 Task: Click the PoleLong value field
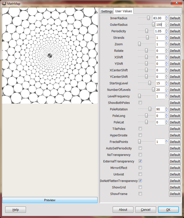tap(160, 116)
